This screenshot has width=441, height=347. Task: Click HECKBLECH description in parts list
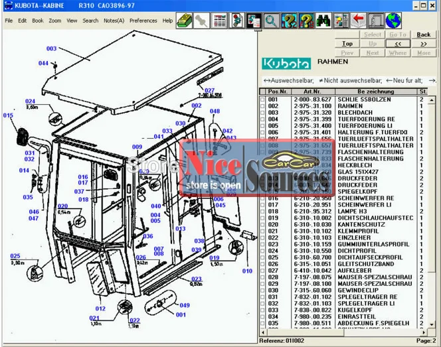click(x=355, y=165)
